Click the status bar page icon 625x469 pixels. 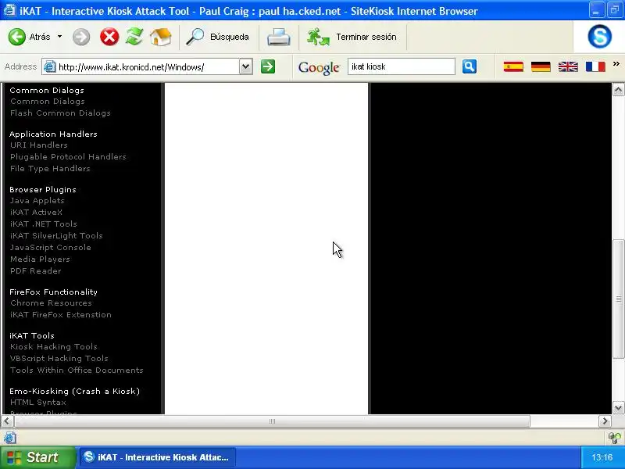click(10, 438)
